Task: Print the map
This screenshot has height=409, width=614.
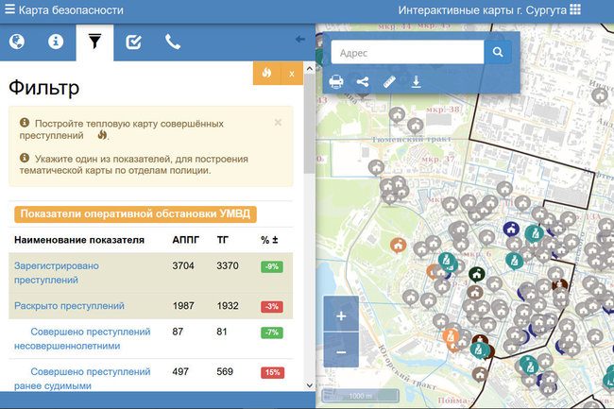Action: pyautogui.click(x=336, y=82)
